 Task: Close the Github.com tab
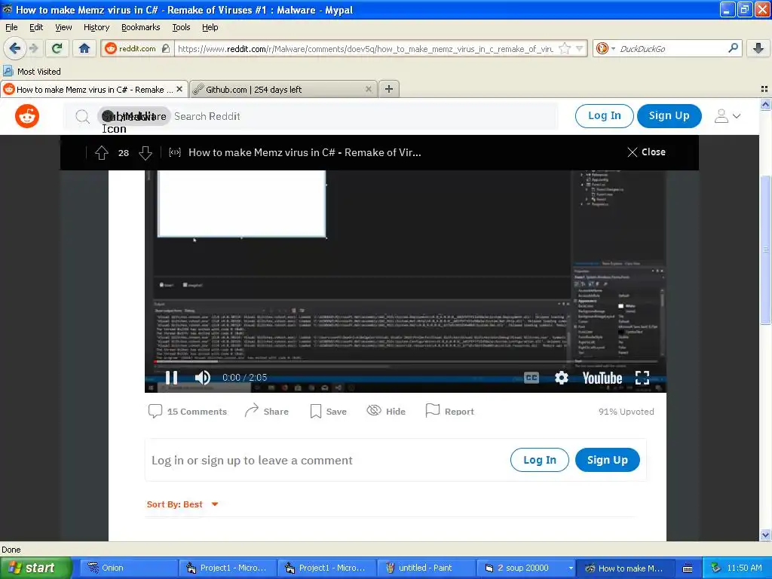[x=368, y=89]
